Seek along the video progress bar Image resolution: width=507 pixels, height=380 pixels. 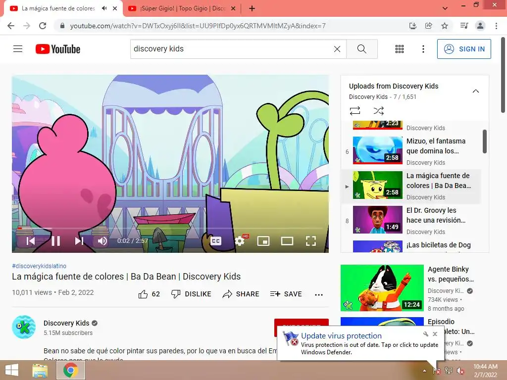pos(170,228)
